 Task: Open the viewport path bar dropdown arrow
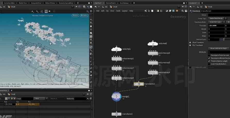(x=72, y=7)
